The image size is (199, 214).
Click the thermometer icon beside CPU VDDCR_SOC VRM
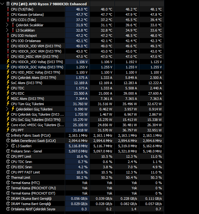8,51
